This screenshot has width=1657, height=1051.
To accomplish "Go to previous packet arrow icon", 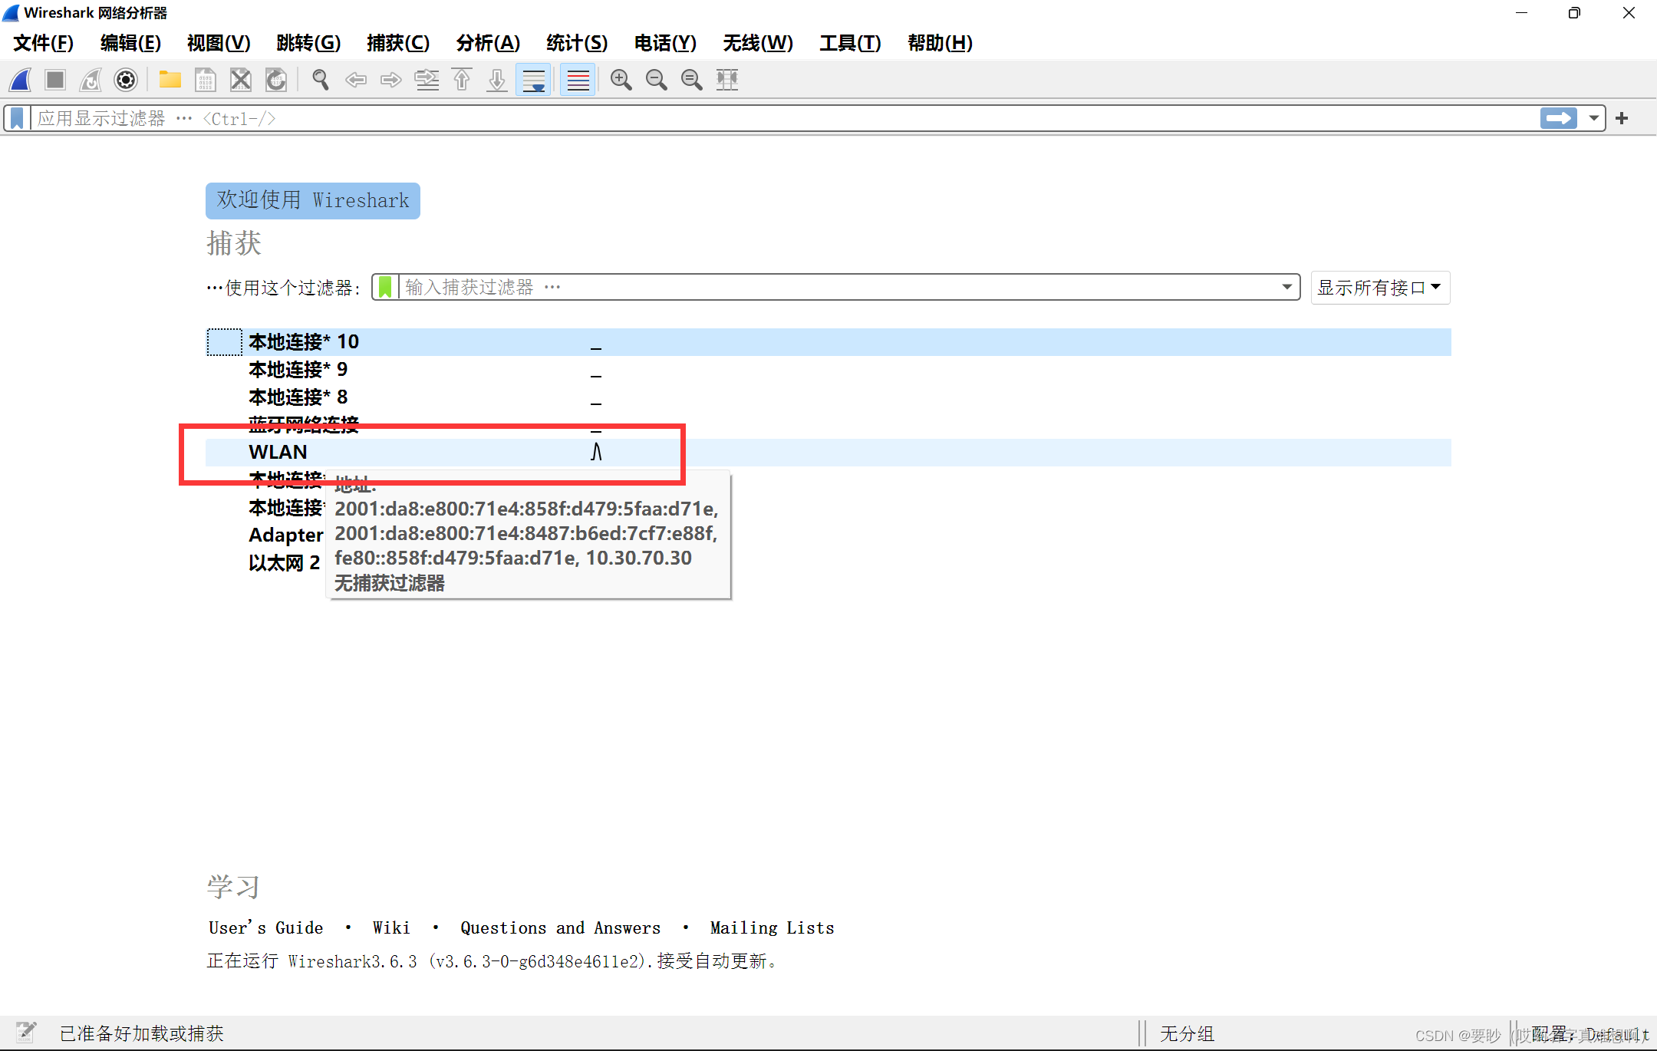I will tap(356, 80).
